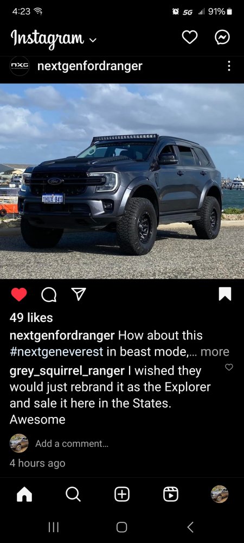Screen dimensions: 244x543
Task: Create a new post with plus icon
Action: tap(122, 494)
